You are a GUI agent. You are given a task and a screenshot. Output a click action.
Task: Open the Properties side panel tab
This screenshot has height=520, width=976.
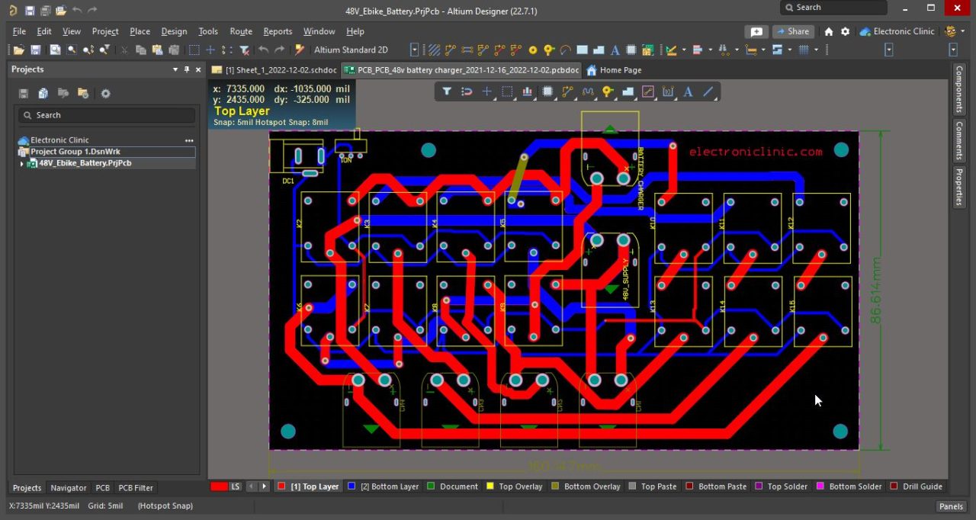(959, 187)
